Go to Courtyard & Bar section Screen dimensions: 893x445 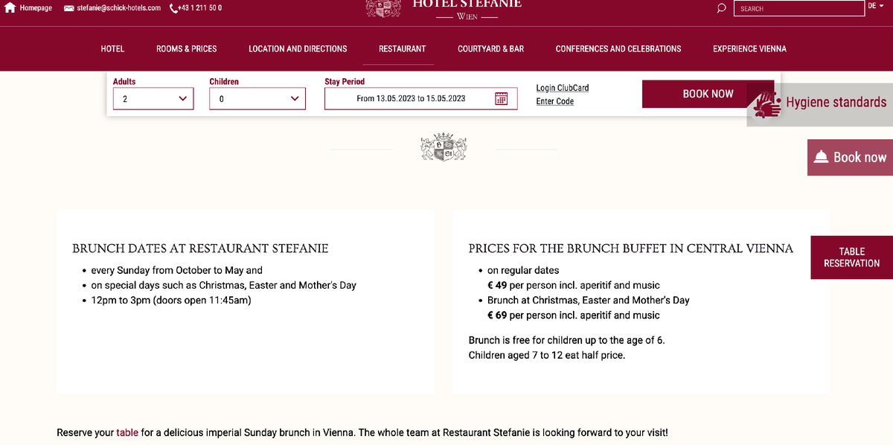[491, 48]
